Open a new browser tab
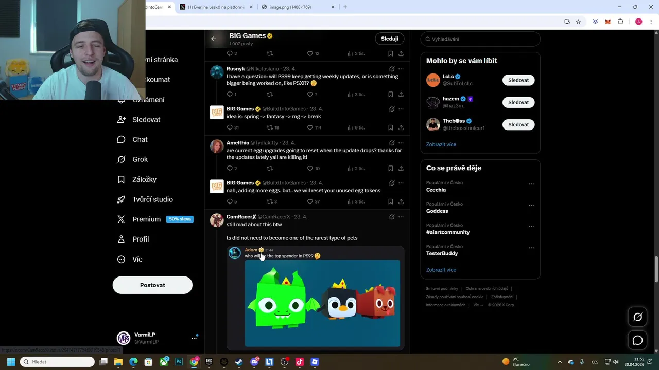This screenshot has height=370, width=659. coord(345,7)
